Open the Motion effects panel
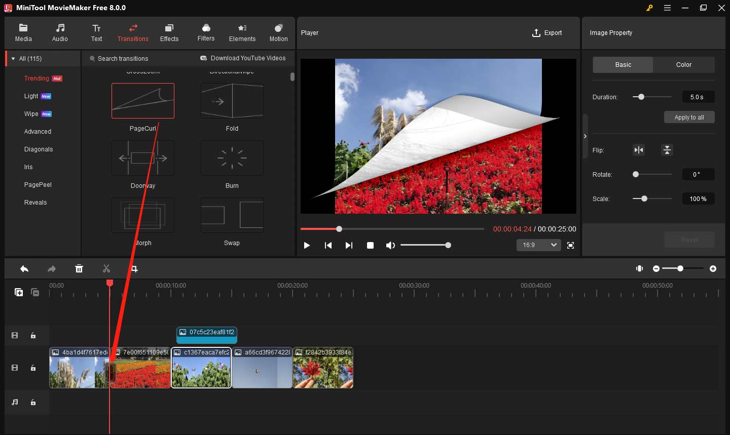The width and height of the screenshot is (730, 435). [x=278, y=32]
